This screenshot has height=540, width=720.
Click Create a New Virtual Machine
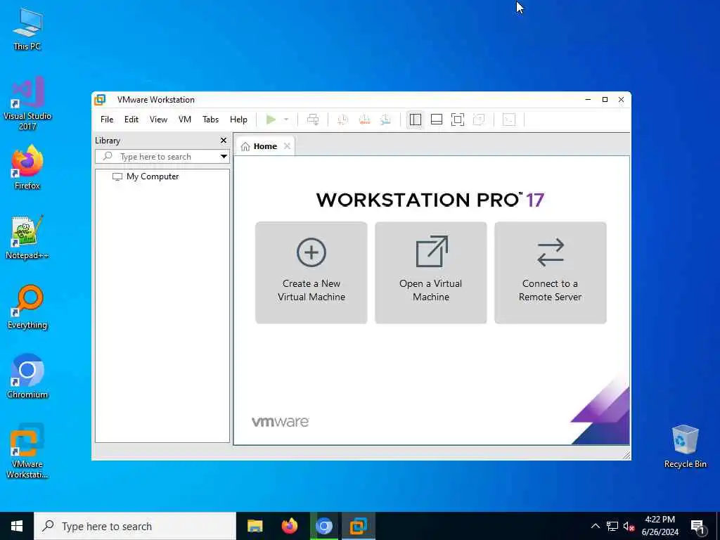(x=311, y=273)
